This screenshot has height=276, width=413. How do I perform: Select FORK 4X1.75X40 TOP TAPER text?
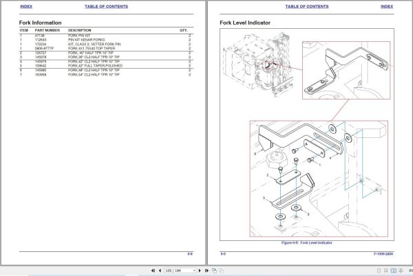[92, 48]
